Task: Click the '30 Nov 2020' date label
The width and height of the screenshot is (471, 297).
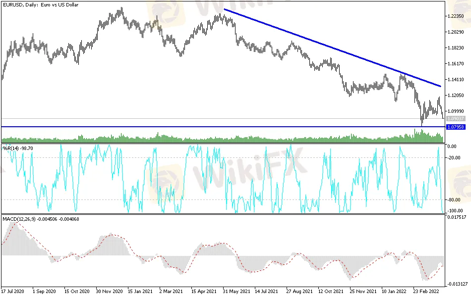Action: pos(109,291)
